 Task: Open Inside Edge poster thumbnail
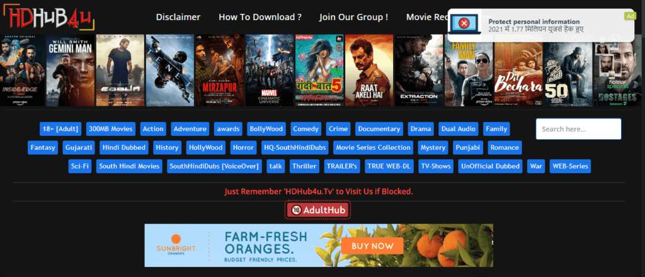[22, 71]
